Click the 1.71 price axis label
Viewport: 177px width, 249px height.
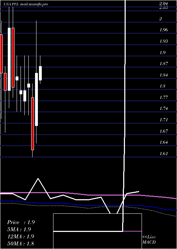tap(164, 120)
